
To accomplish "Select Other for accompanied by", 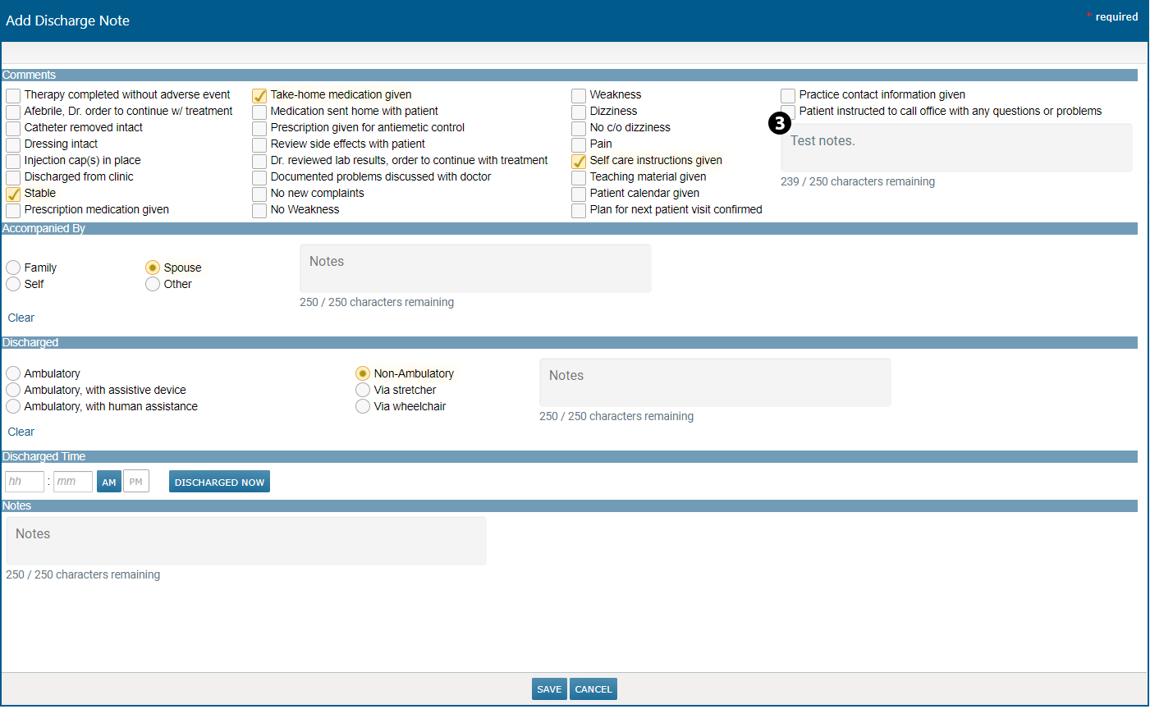I will [x=153, y=284].
